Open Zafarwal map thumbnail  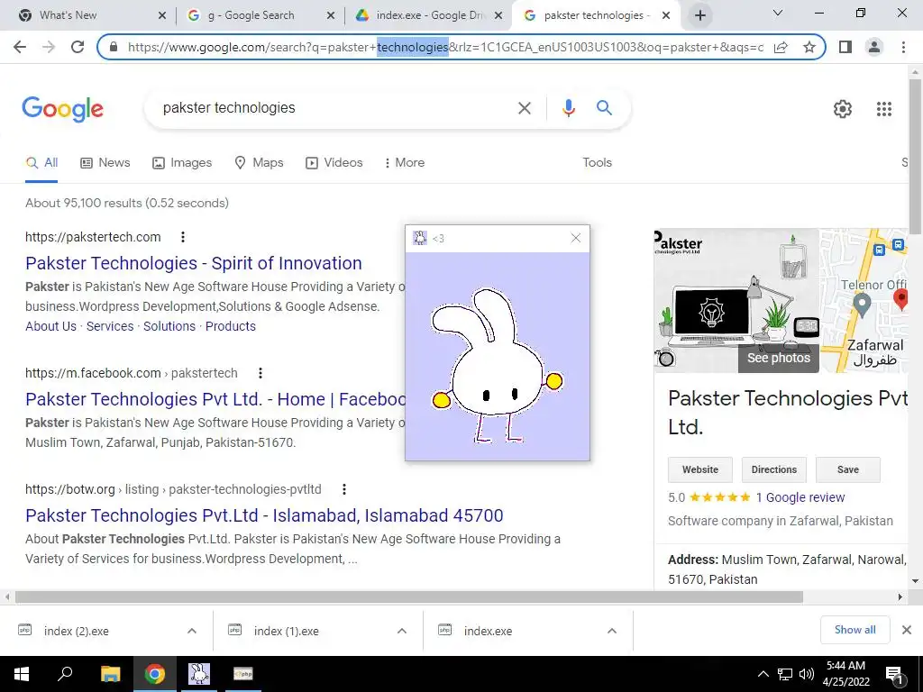tap(864, 301)
